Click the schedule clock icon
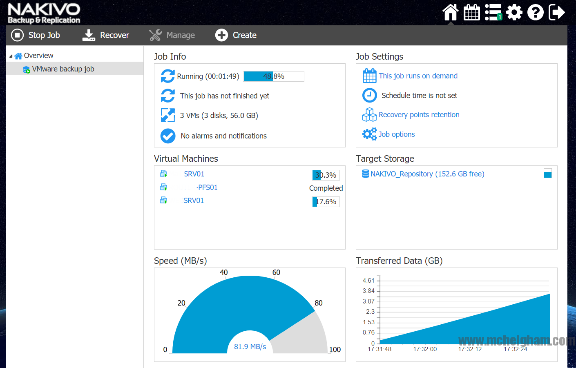The width and height of the screenshot is (576, 368). [x=369, y=95]
